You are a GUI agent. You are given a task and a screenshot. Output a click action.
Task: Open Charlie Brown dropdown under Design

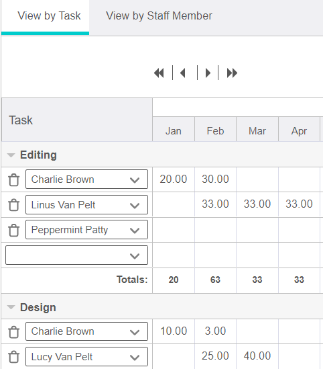coord(87,331)
